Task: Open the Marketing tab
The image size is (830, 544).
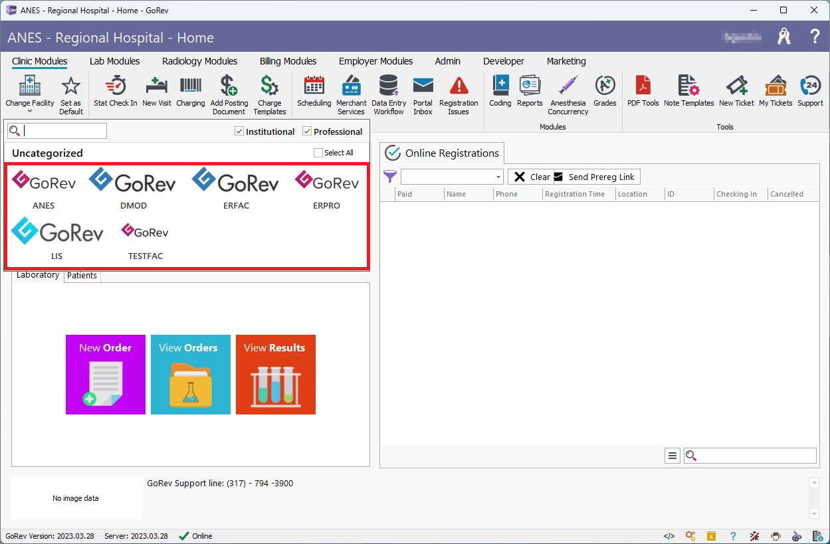Action: pyautogui.click(x=566, y=61)
